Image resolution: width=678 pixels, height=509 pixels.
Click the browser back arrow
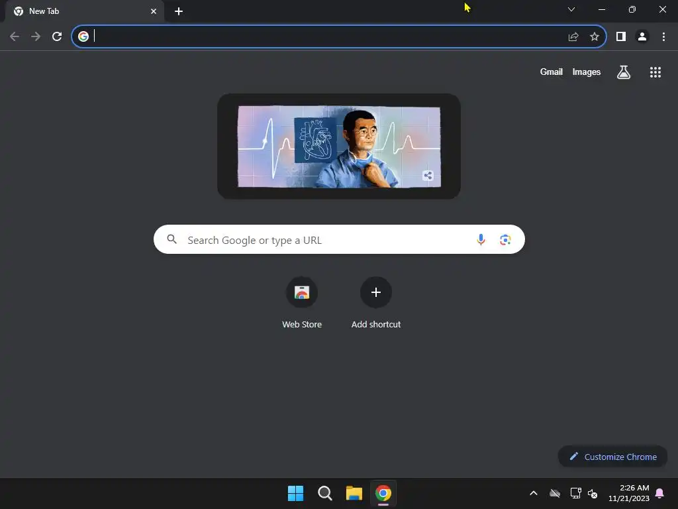click(x=15, y=36)
